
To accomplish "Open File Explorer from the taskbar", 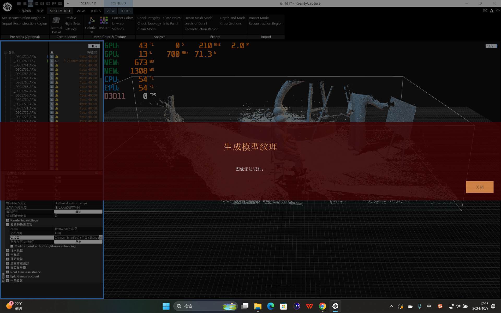I will (x=258, y=306).
